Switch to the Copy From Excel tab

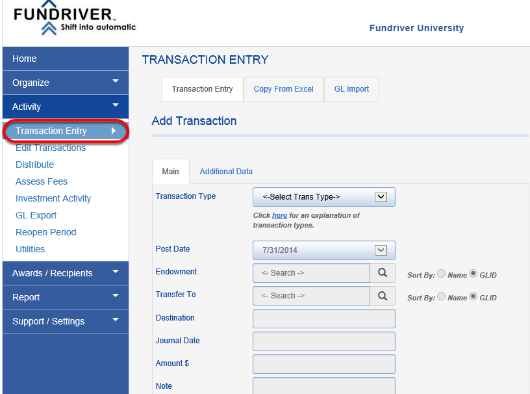(284, 89)
